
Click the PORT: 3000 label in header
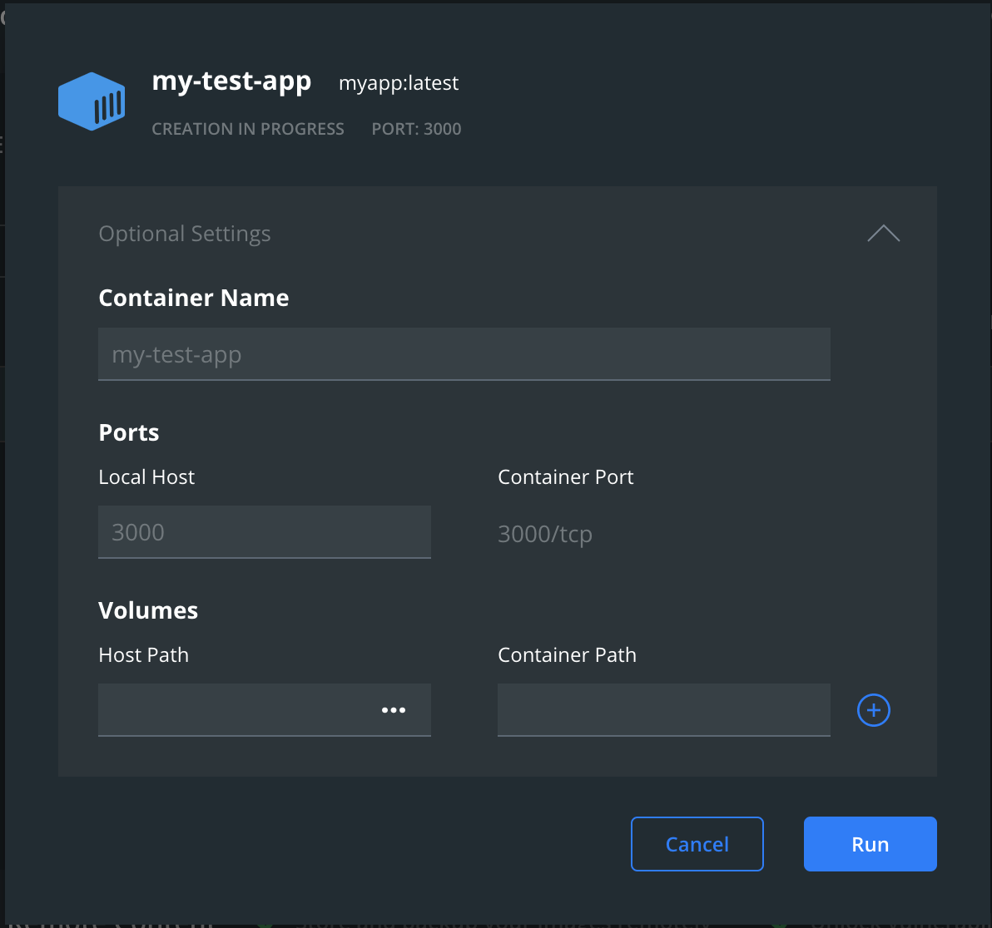[x=416, y=129]
